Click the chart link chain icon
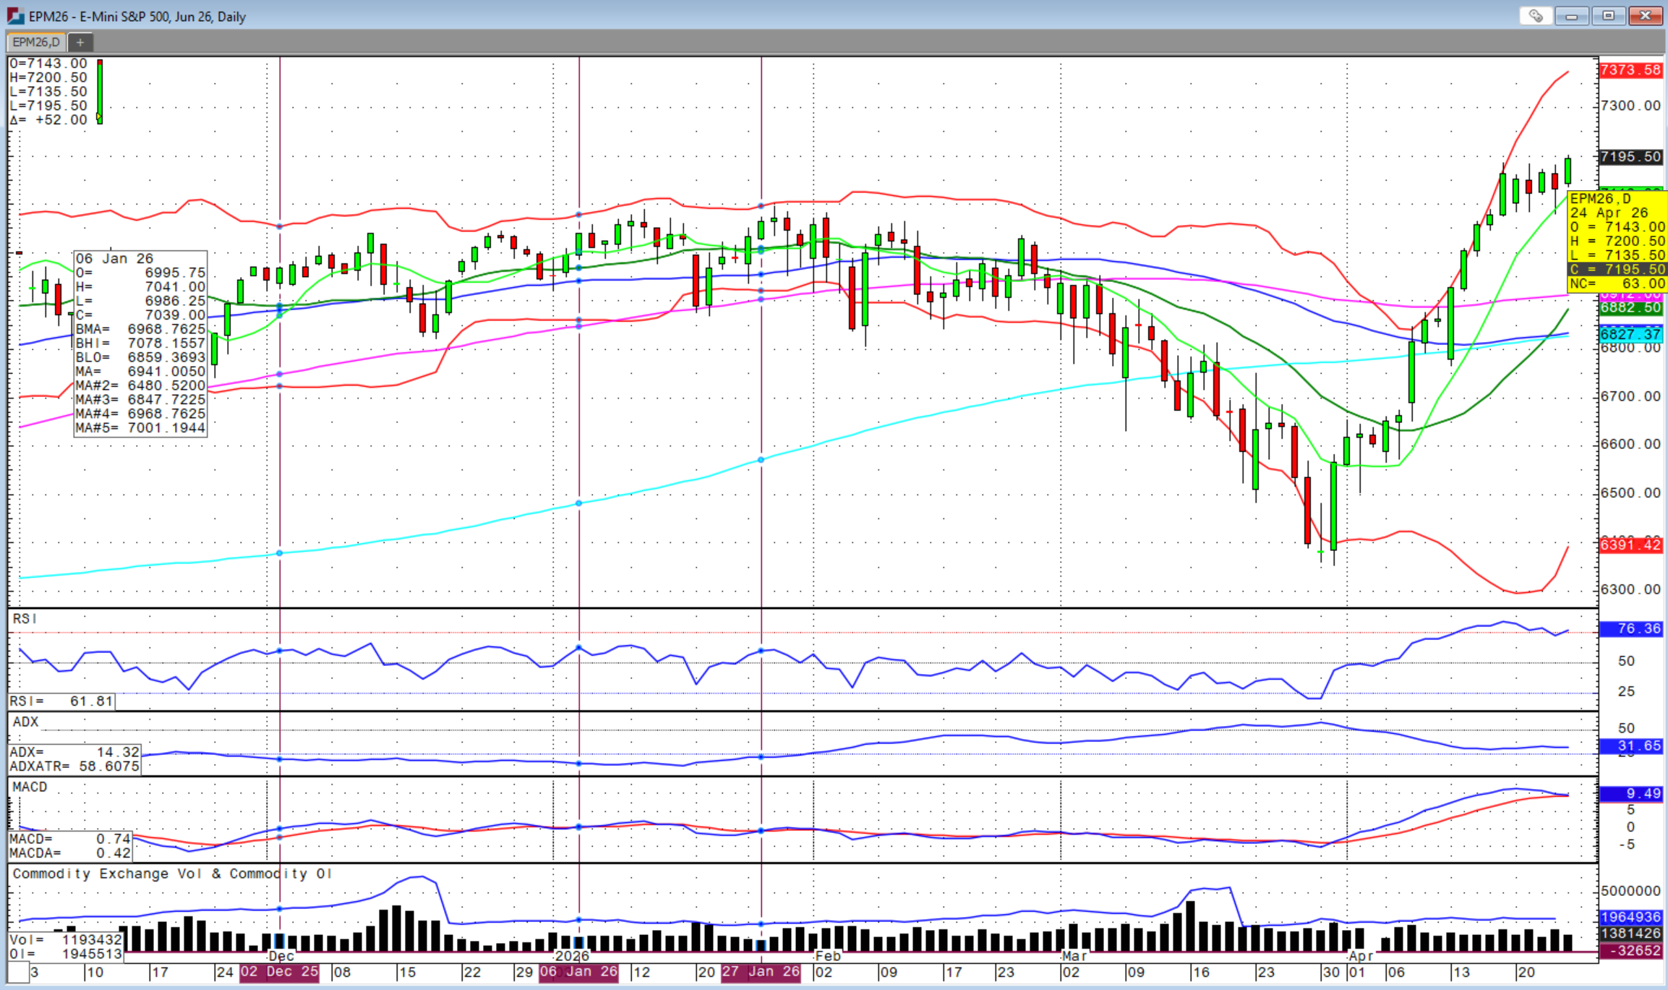1668x990 pixels. [1535, 16]
